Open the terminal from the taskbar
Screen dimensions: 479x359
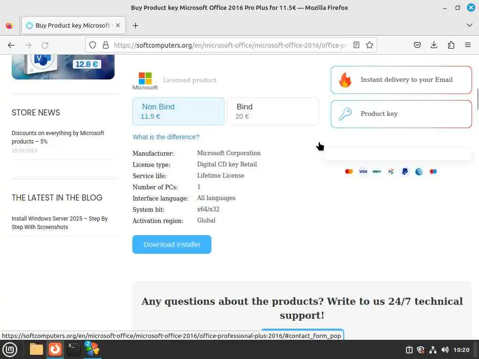(73, 350)
